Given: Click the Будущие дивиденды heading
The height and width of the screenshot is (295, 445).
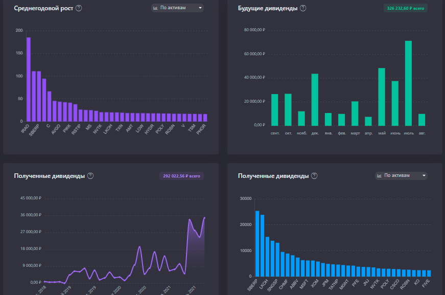Looking at the screenshot, I should (268, 8).
